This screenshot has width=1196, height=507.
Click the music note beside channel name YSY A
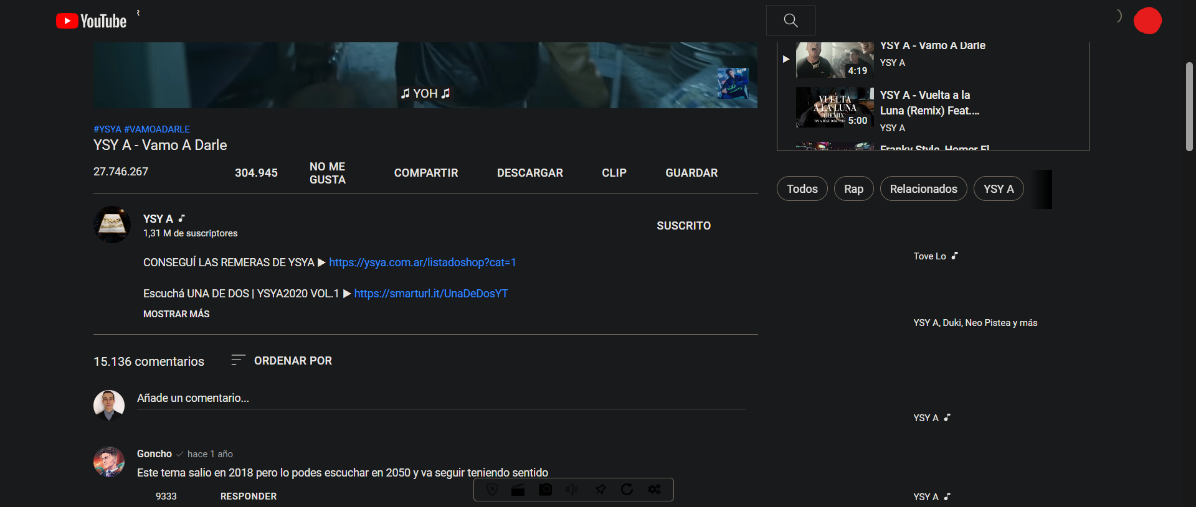coord(182,218)
